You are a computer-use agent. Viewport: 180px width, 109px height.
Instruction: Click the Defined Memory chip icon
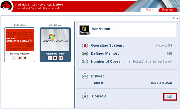pyautogui.click(x=85, y=54)
